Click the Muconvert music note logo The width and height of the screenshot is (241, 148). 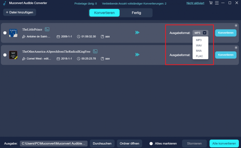(x=5, y=3)
